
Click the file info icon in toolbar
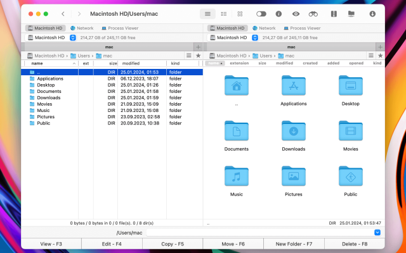pyautogui.click(x=278, y=13)
